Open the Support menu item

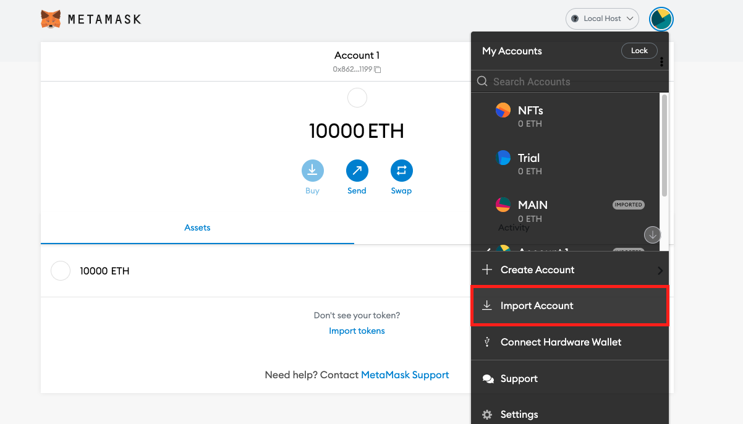tap(570, 378)
